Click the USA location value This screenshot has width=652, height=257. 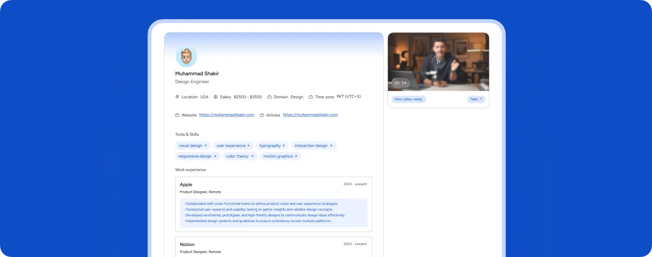coord(204,97)
